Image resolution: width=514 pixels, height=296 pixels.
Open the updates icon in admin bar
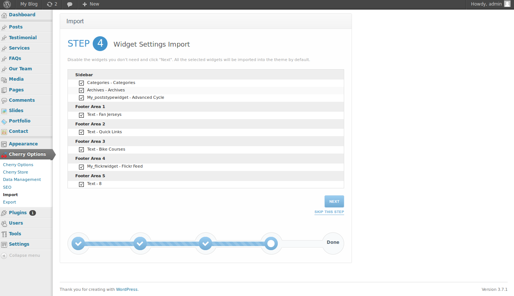(50, 4)
